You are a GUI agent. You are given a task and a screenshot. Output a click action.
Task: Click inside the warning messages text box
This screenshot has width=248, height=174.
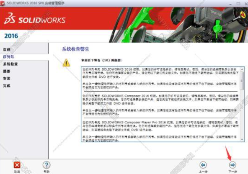[x=161, y=104]
